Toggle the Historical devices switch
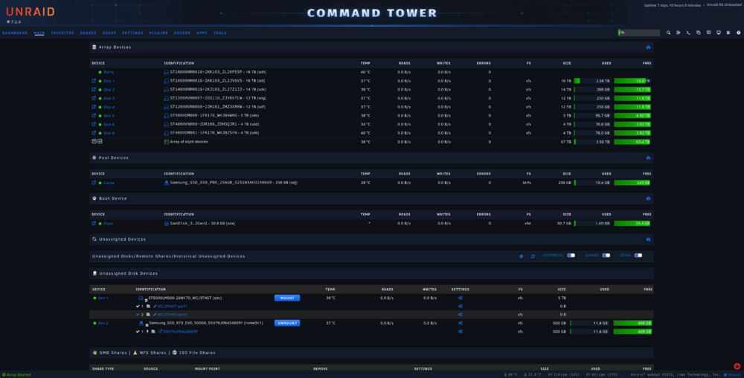 coord(571,255)
